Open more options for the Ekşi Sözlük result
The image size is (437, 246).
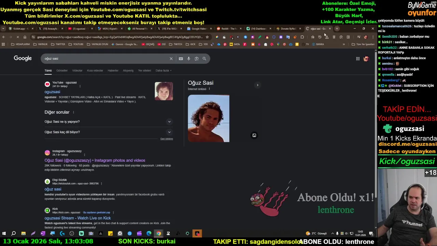[x=101, y=183]
